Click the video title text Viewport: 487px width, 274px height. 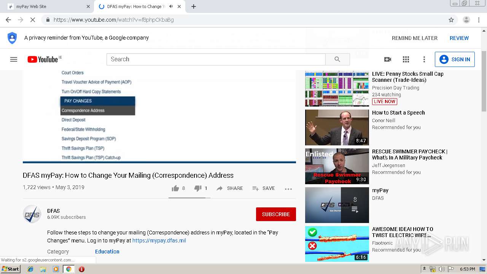pyautogui.click(x=128, y=175)
